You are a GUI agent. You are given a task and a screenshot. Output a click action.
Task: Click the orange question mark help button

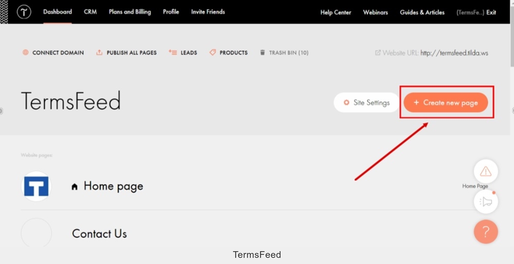486,232
